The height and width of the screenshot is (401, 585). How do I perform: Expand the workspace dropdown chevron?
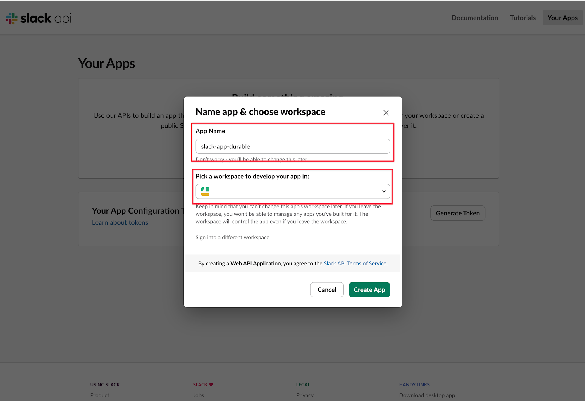click(x=384, y=191)
